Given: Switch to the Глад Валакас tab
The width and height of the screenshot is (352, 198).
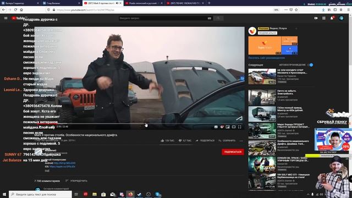Looking at the screenshot, I should click(x=62, y=3).
